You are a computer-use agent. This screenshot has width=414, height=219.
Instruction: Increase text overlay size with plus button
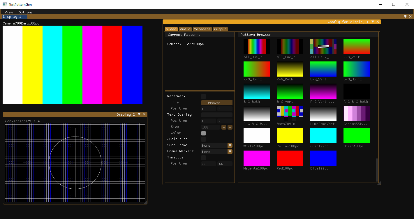coord(230,127)
